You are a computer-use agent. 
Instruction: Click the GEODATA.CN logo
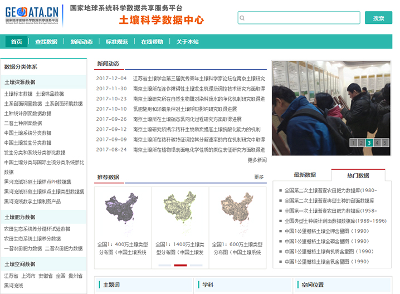(x=32, y=15)
